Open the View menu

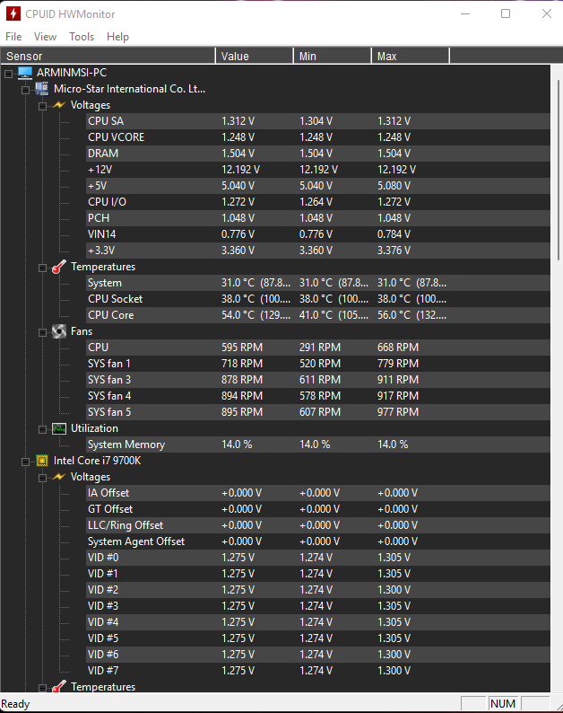click(45, 37)
